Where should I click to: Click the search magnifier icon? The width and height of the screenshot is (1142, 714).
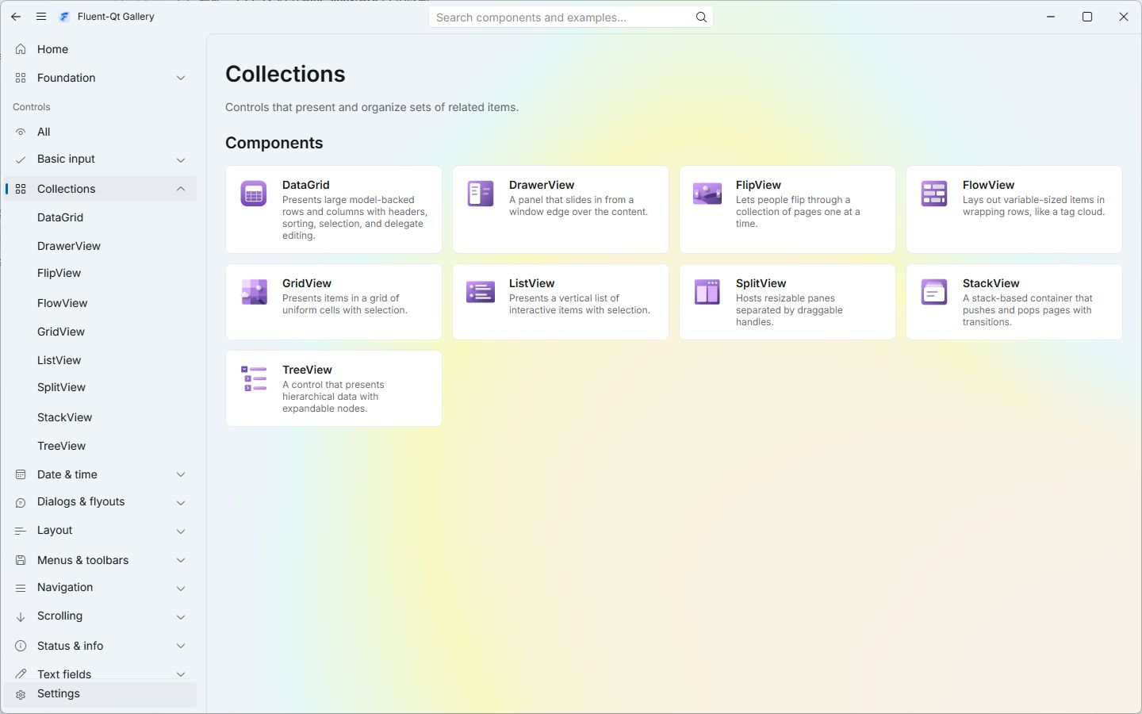click(x=701, y=17)
